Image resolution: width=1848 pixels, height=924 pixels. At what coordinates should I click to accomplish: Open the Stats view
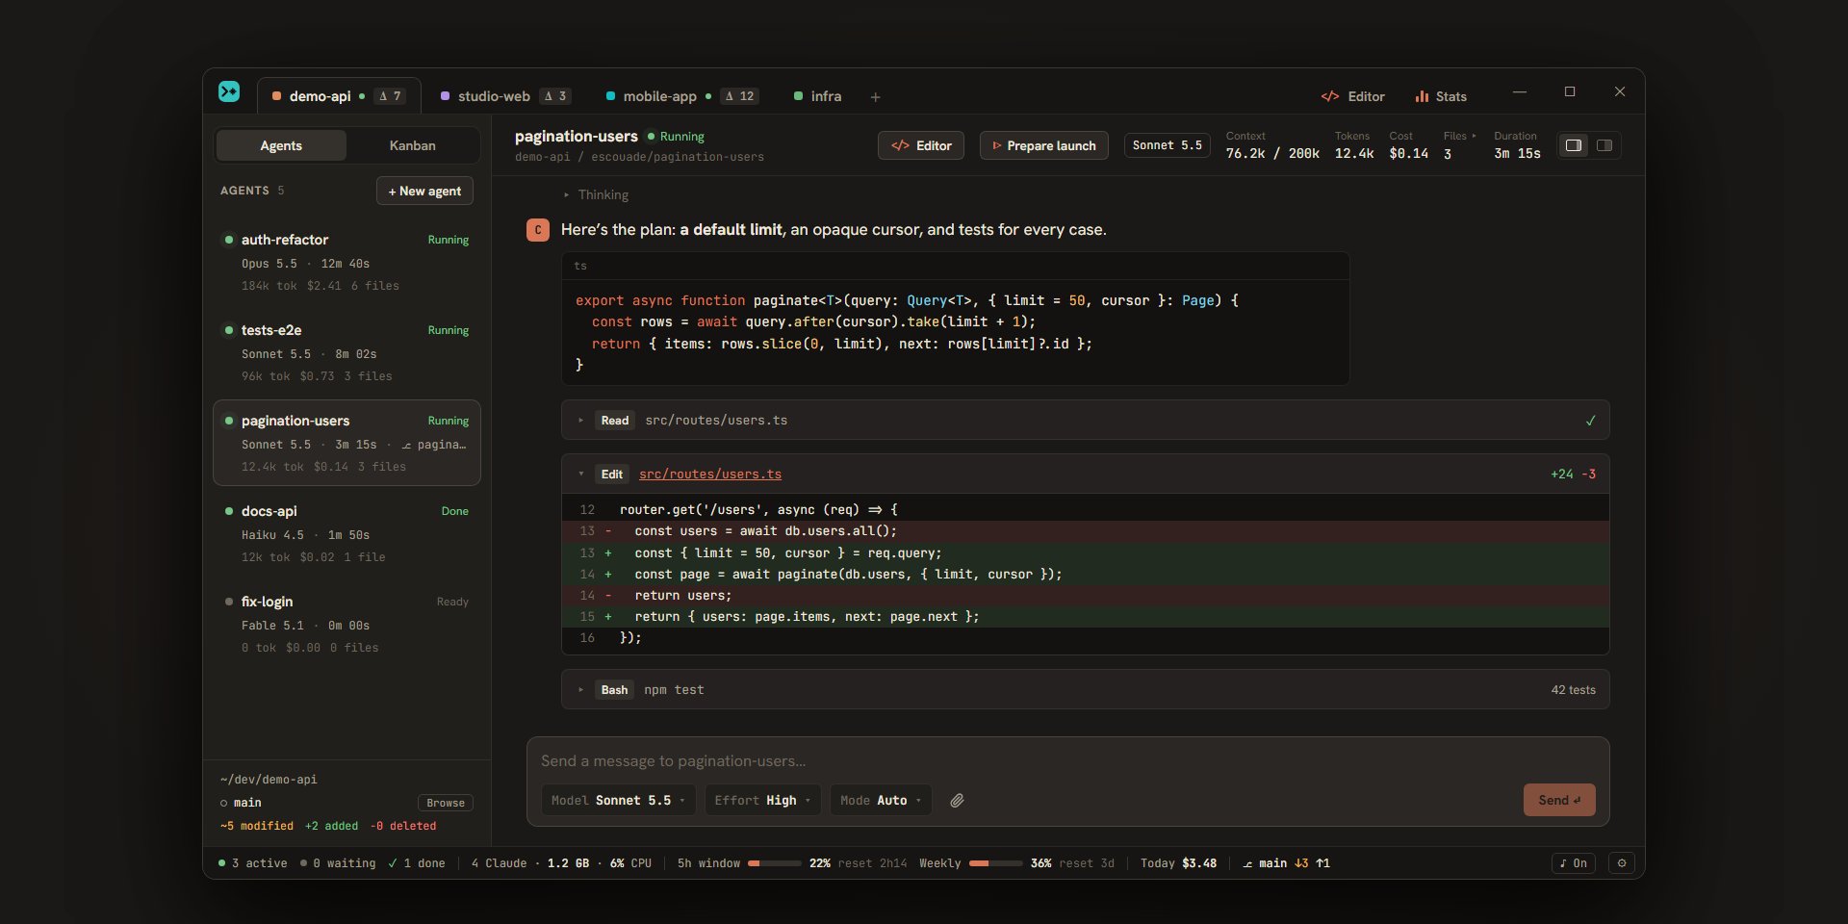1441,96
